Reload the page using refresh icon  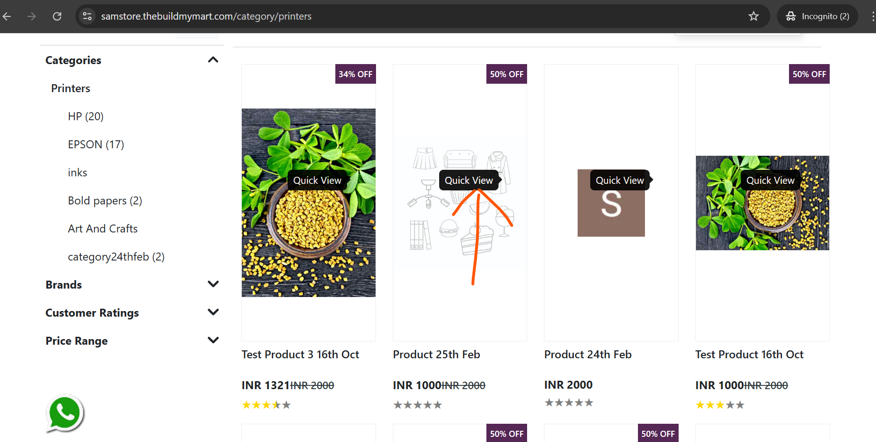click(57, 16)
